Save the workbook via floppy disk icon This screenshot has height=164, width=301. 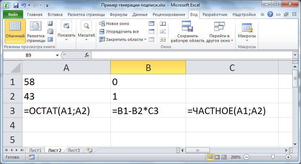coord(16,5)
